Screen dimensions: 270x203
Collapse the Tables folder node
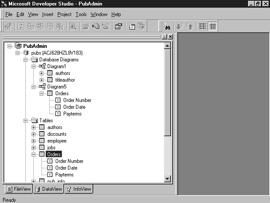26,121
